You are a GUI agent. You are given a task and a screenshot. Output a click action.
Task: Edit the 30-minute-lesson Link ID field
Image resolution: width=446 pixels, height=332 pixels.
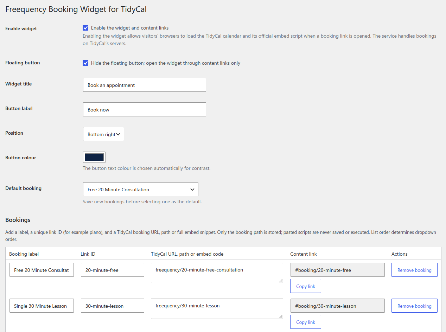112,306
